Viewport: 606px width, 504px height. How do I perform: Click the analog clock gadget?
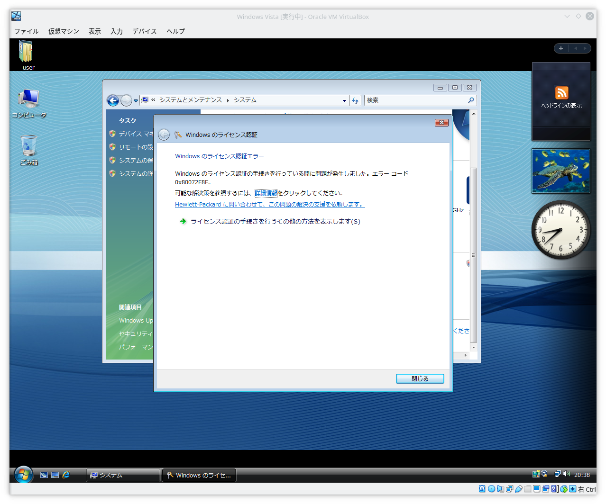(561, 230)
